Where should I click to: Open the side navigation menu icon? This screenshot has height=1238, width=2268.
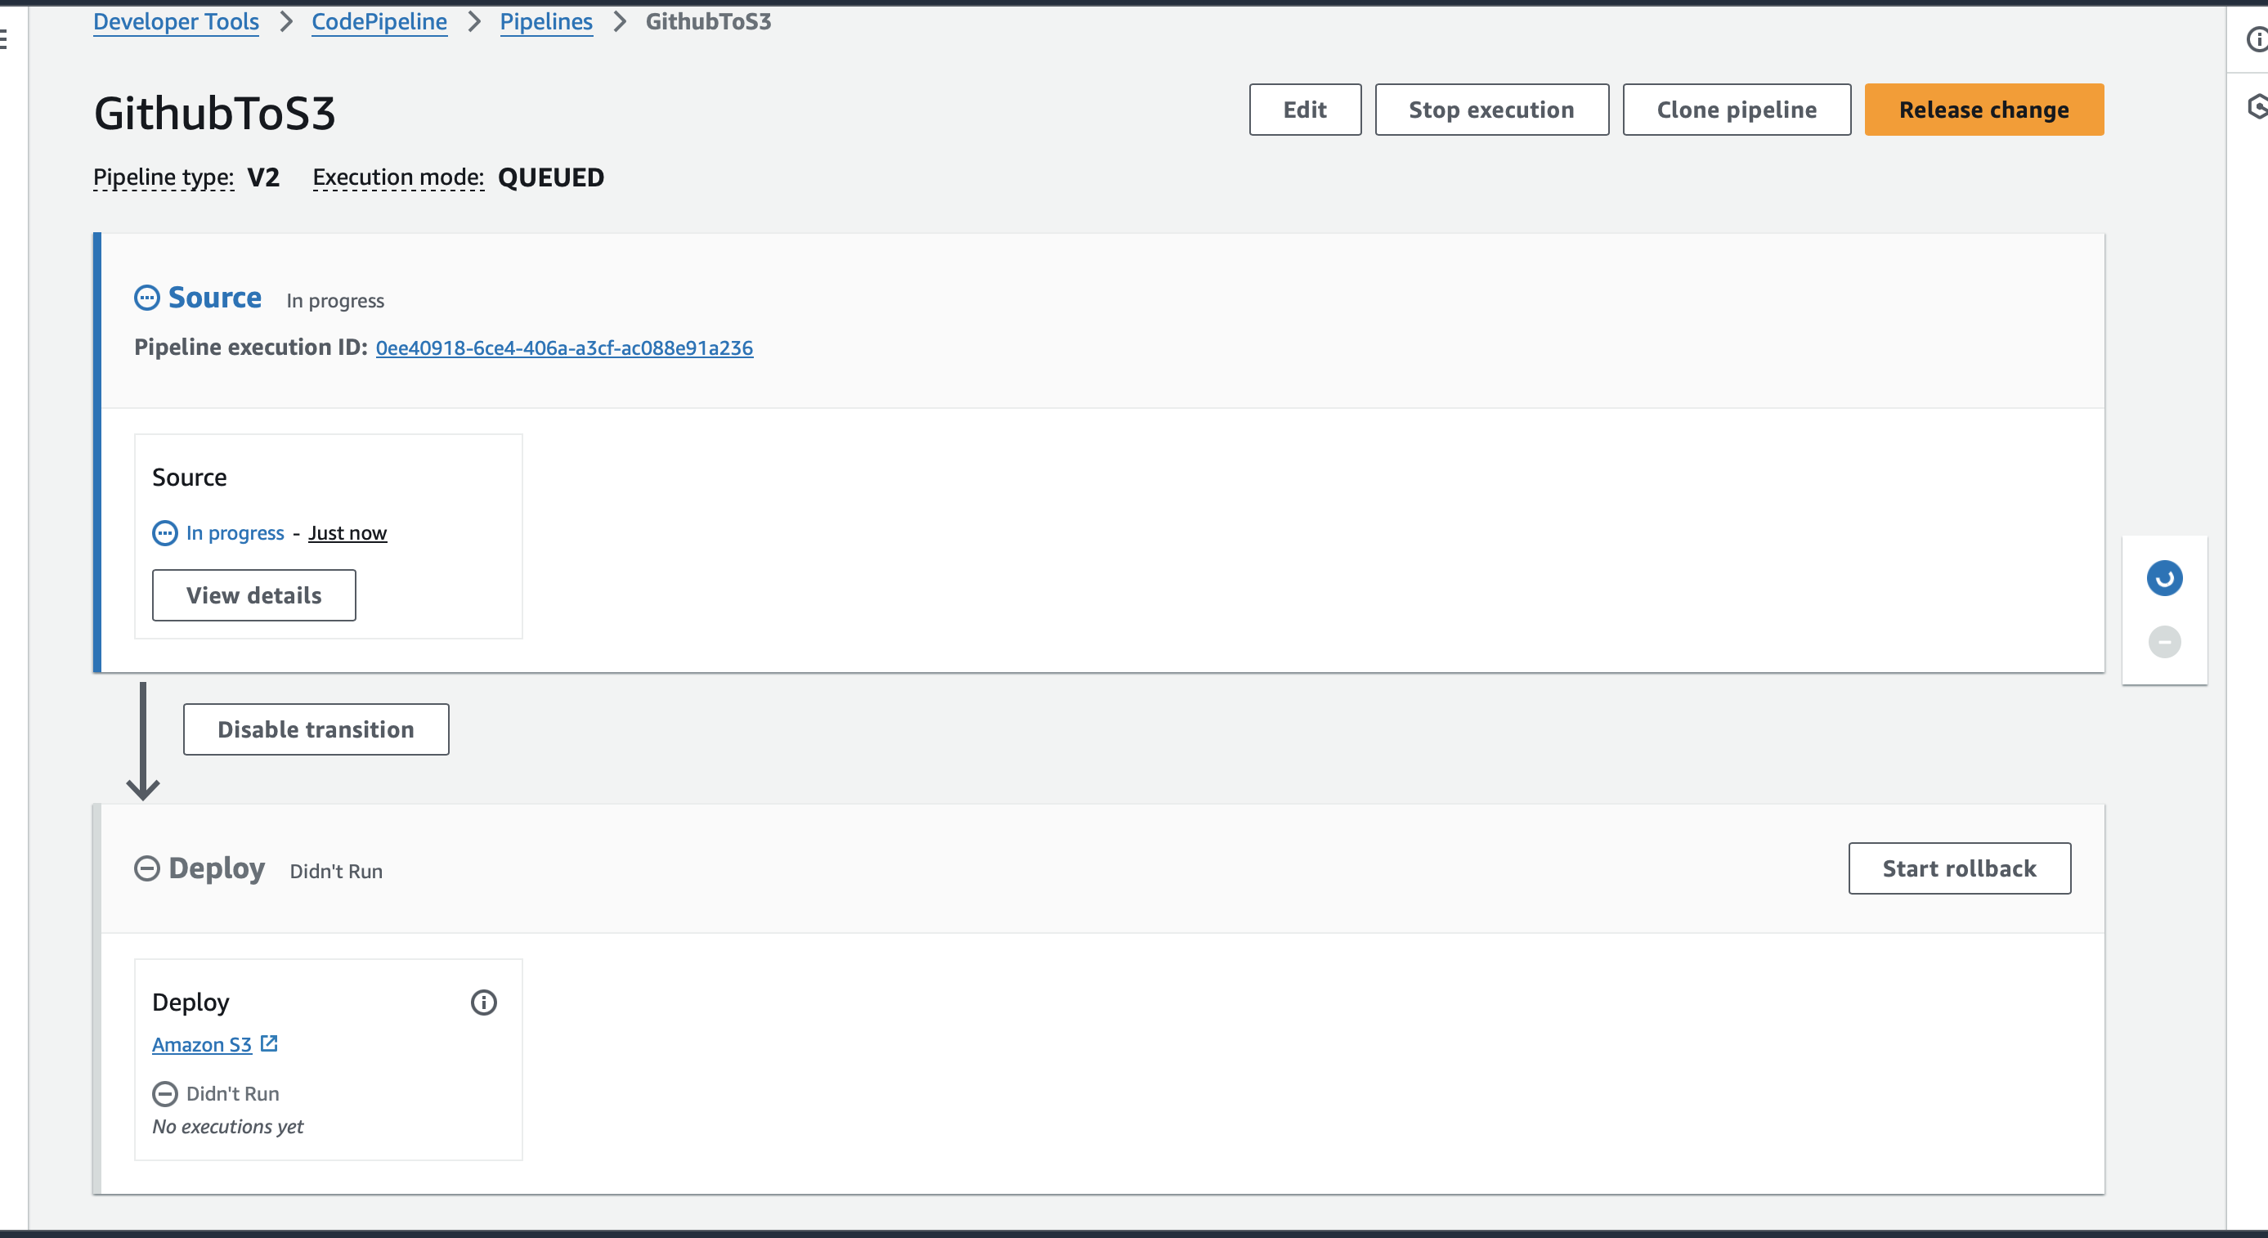[x=3, y=39]
